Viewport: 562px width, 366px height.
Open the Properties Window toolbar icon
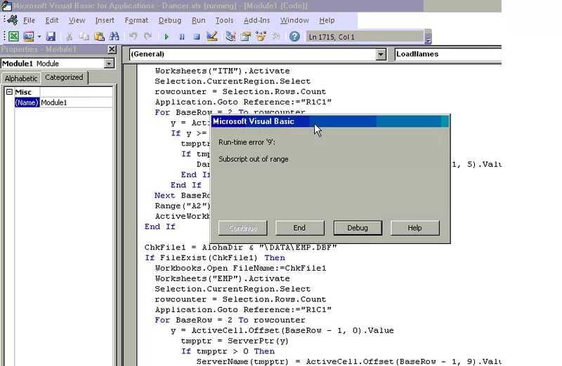245,36
